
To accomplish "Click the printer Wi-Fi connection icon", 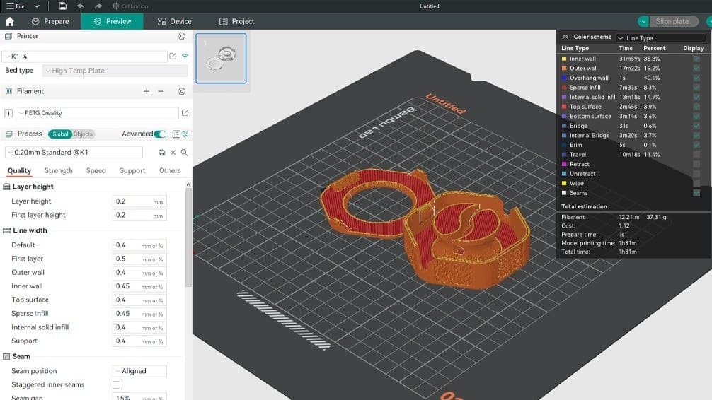I will tap(185, 57).
